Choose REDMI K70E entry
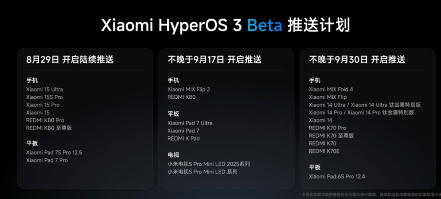 [x=324, y=151]
